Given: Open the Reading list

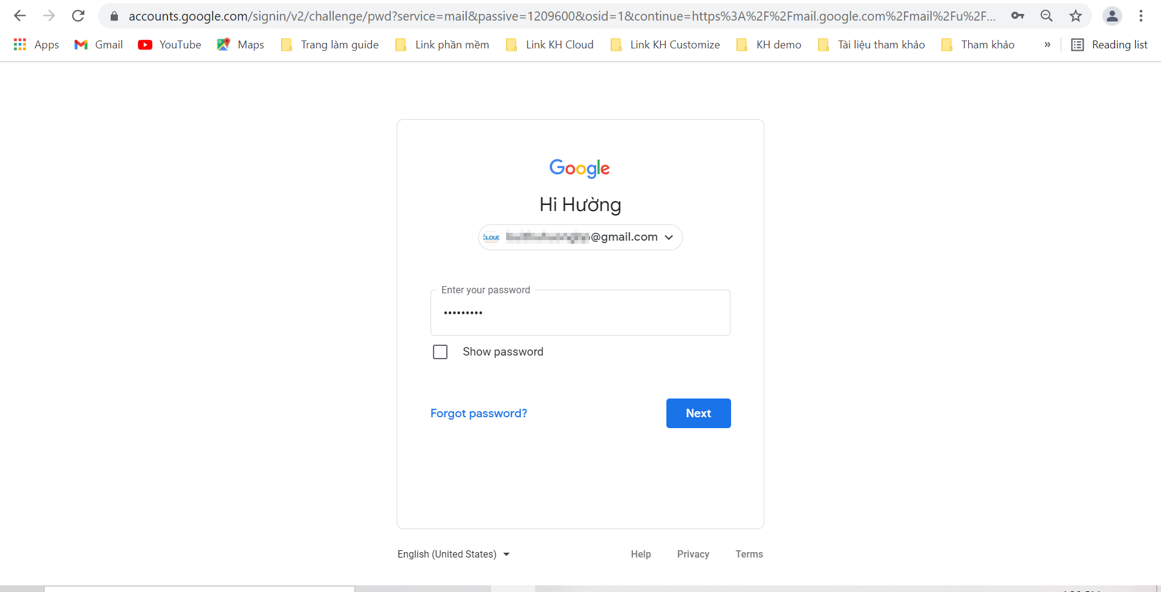Looking at the screenshot, I should 1109,44.
